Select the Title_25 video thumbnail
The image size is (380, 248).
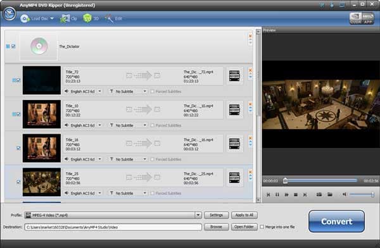pyautogui.click(x=42, y=182)
